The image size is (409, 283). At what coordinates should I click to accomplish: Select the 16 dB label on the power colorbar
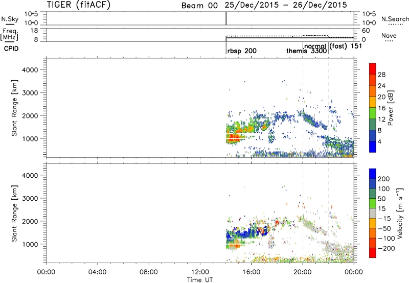[x=381, y=108]
